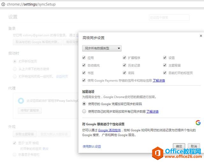Open the 同步所有数据类型 dropdown
Viewport: 204px width, 162px height.
[102, 48]
